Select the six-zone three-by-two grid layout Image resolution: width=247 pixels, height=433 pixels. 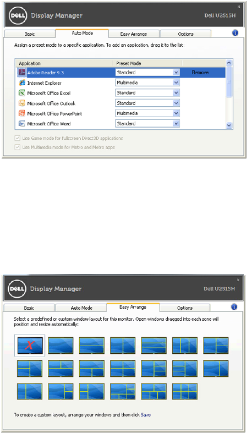click(185, 391)
